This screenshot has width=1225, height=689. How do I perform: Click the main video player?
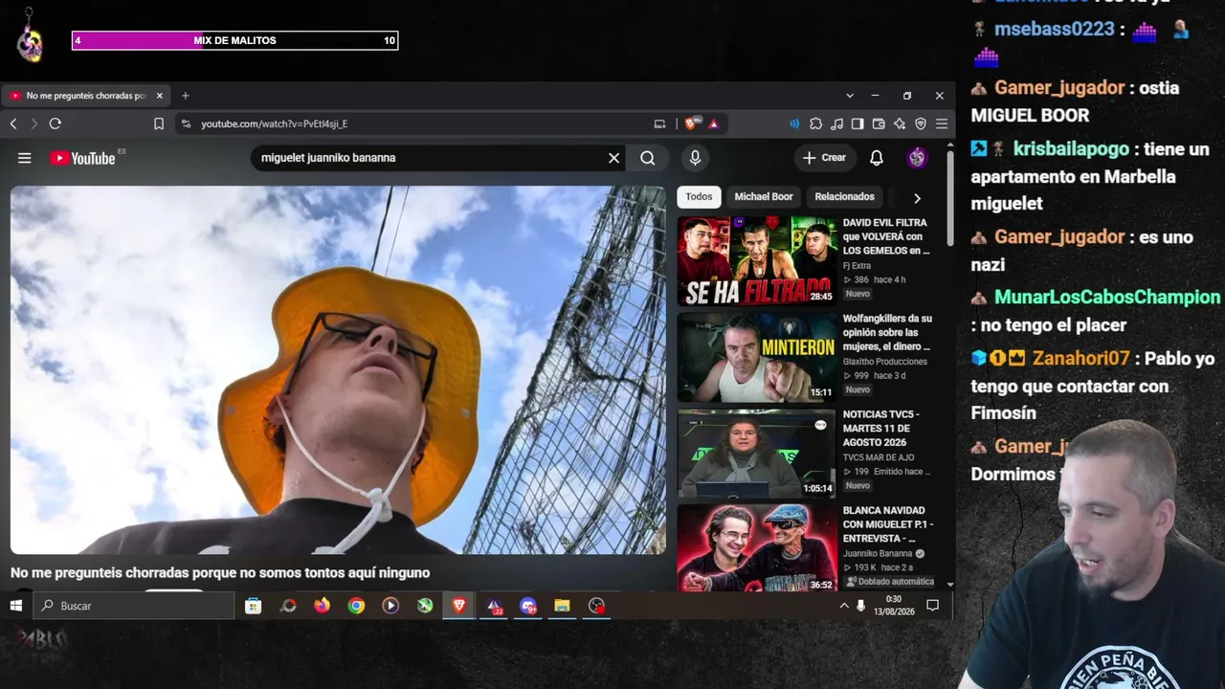pyautogui.click(x=338, y=370)
